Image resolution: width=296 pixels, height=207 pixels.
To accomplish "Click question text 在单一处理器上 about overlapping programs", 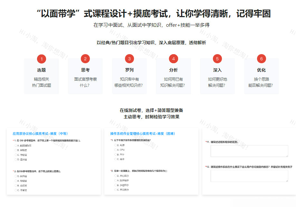I will [139, 171].
